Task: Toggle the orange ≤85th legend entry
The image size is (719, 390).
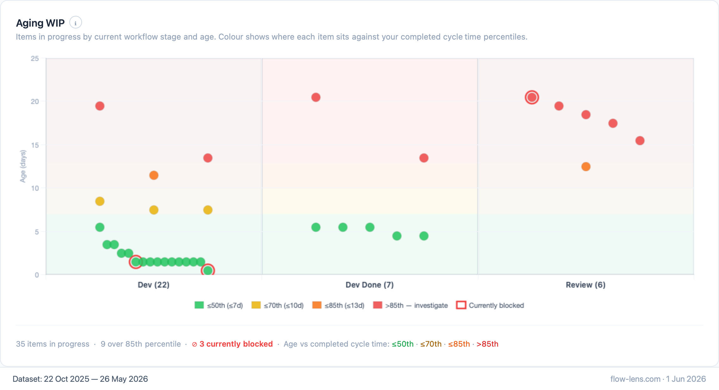Action: pos(338,305)
